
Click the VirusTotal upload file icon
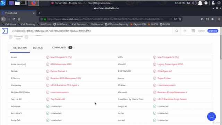pos(185,31)
